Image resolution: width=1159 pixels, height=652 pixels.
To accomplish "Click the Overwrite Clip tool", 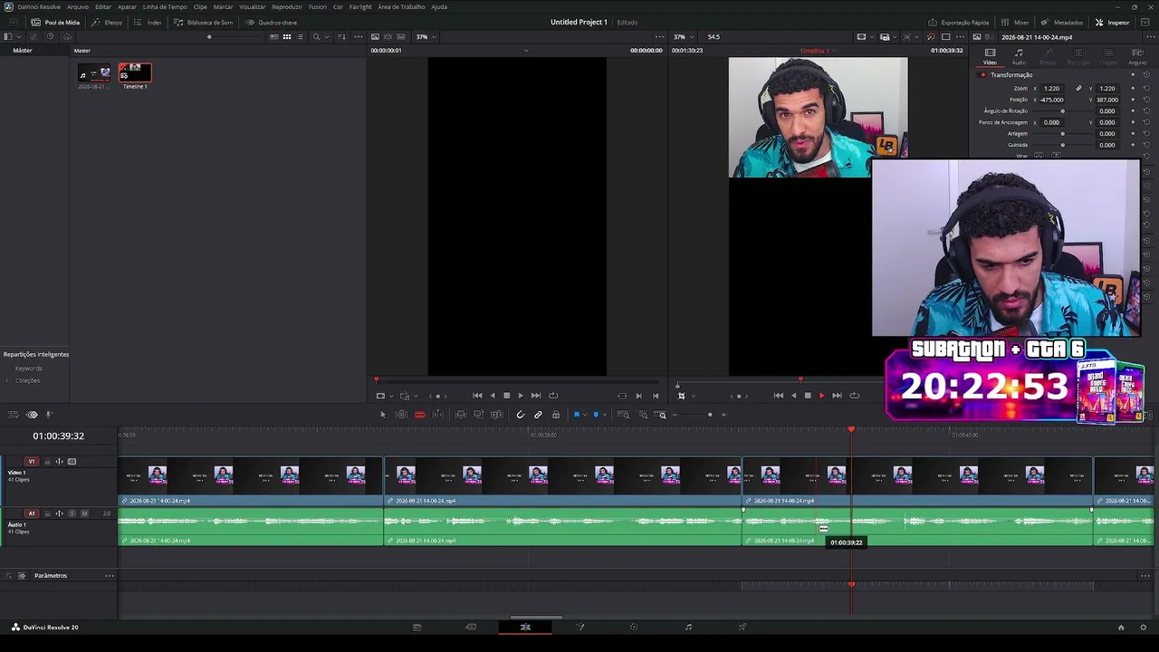I will click(478, 415).
